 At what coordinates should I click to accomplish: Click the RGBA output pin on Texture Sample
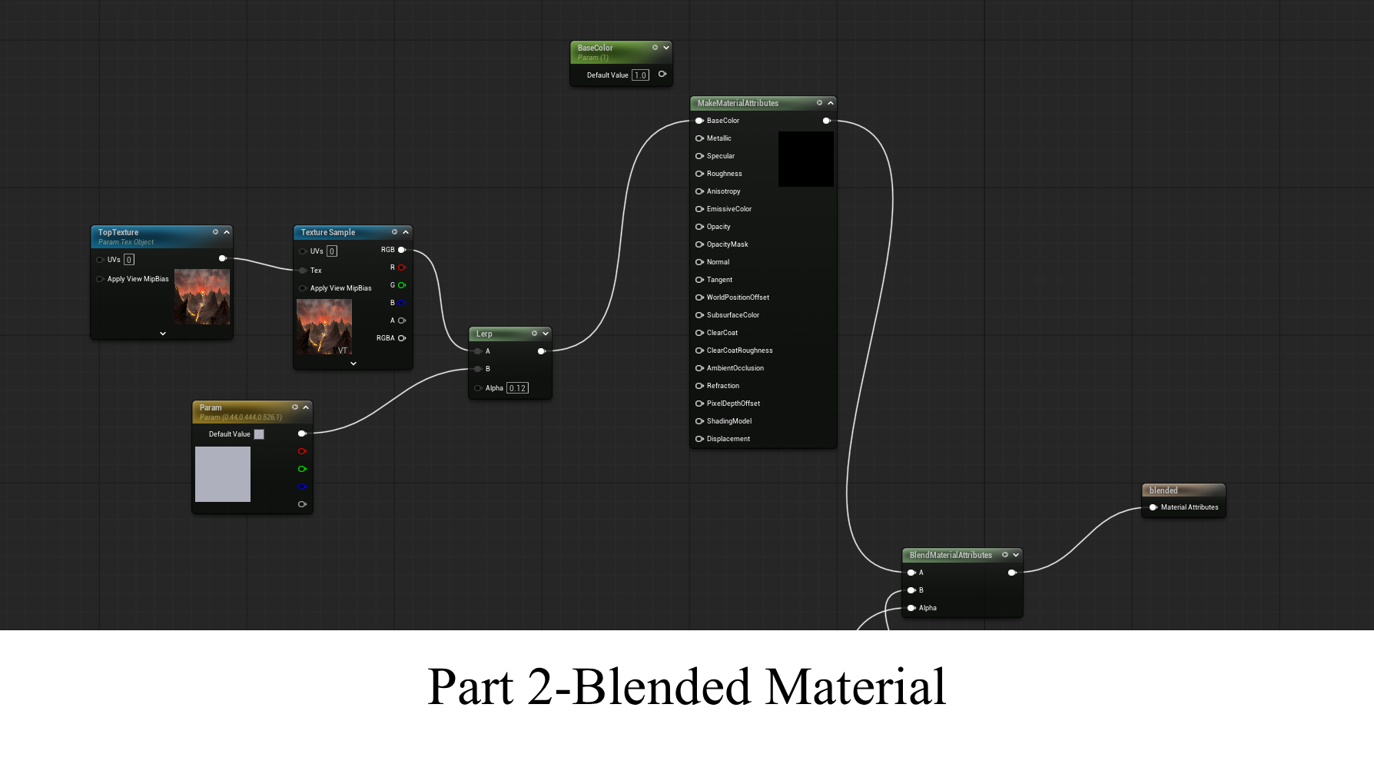click(401, 338)
